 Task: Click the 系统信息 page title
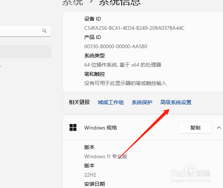[120, 3]
